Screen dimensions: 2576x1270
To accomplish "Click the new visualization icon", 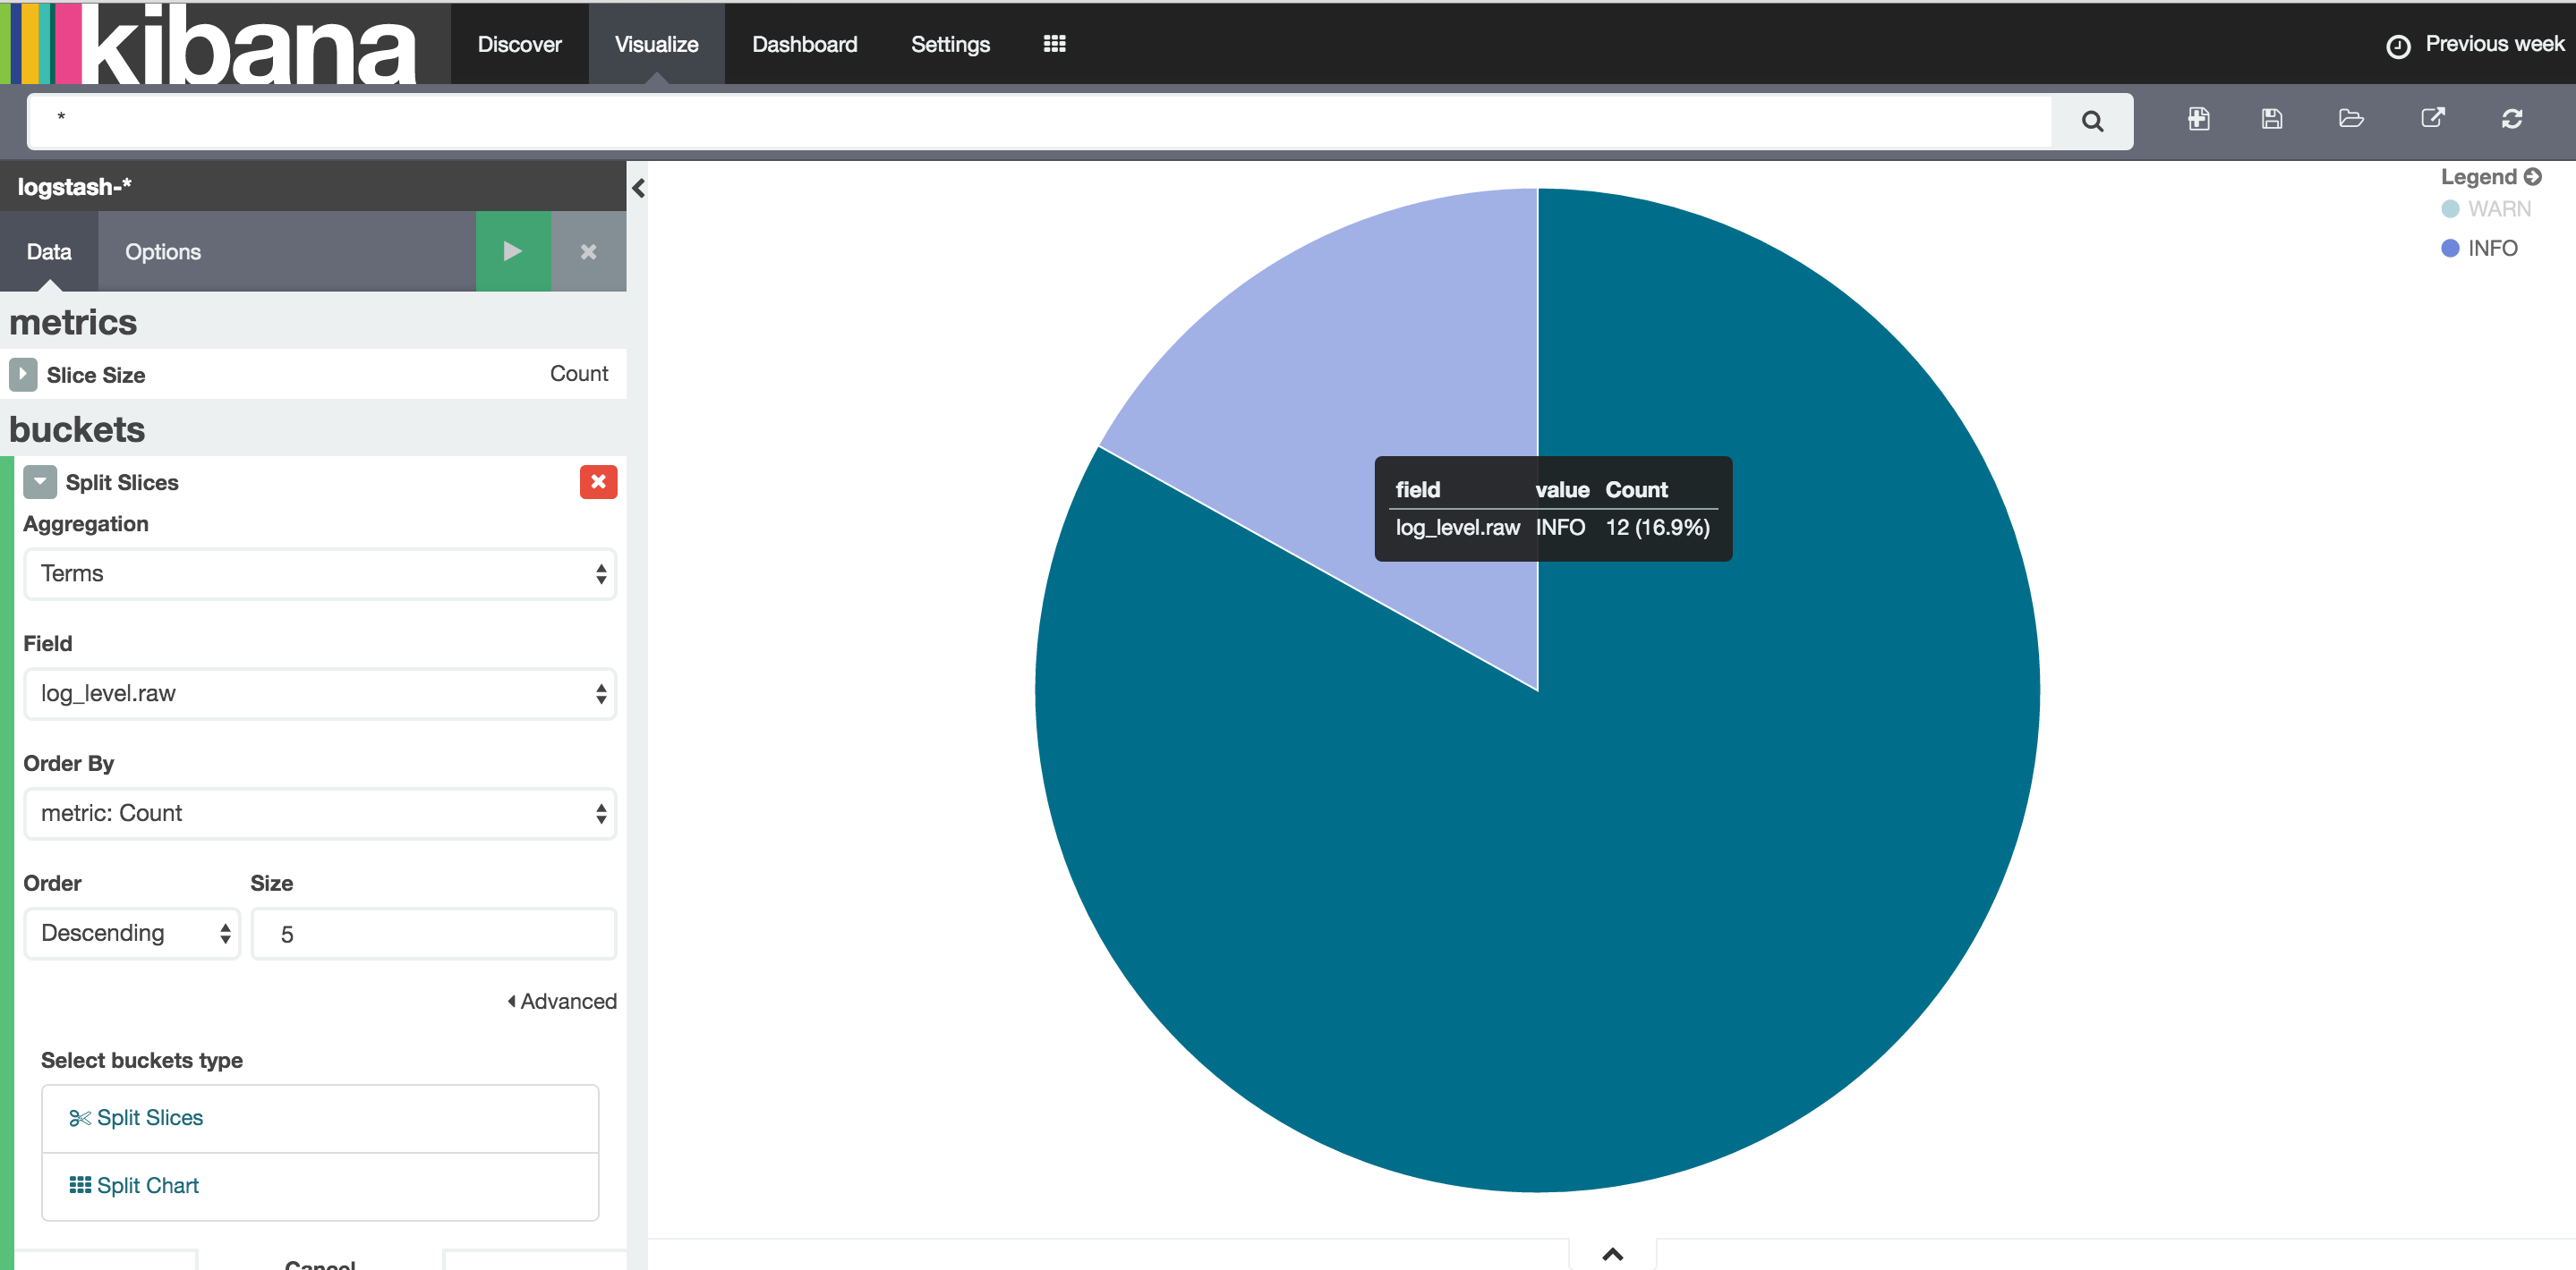I will click(x=2198, y=119).
